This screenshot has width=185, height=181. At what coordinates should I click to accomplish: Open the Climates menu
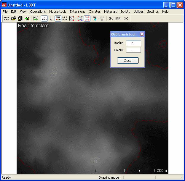95,12
